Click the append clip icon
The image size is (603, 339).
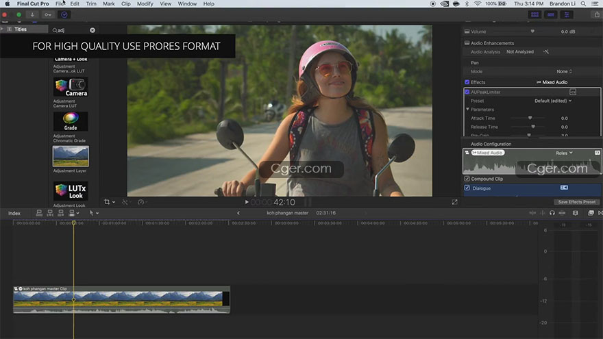pyautogui.click(x=61, y=213)
